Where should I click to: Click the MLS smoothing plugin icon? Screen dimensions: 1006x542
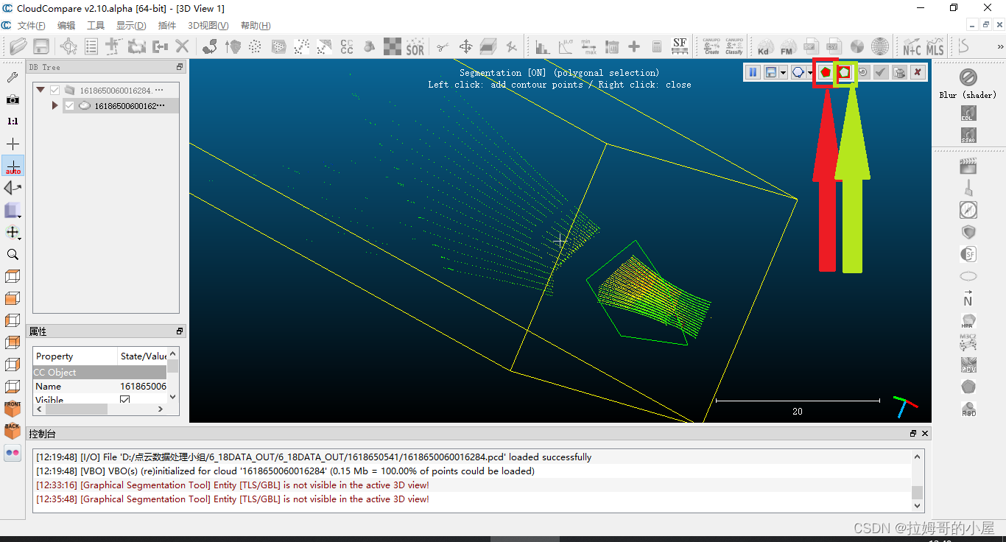[x=935, y=46]
